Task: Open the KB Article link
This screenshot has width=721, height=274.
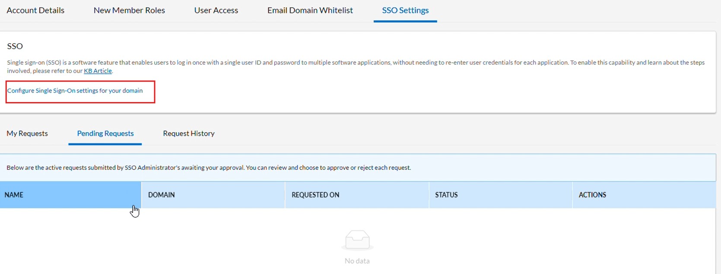Action: coord(98,71)
